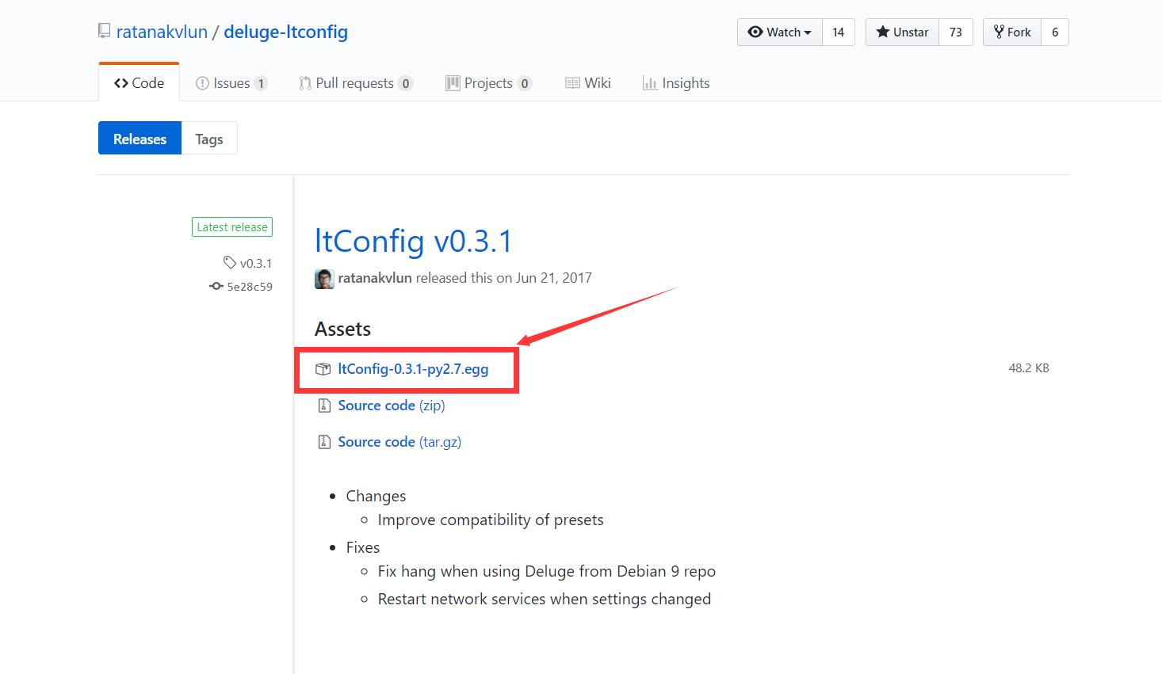Download ltConfig-0.3.1-py2.7.egg
1162x674 pixels.
tap(413, 369)
